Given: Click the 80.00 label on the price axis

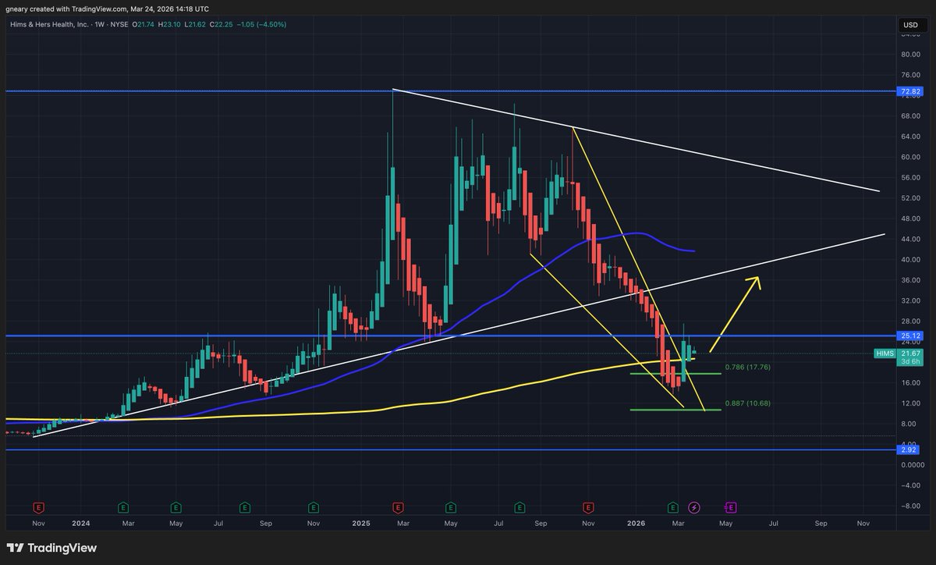Looking at the screenshot, I should click(909, 55).
